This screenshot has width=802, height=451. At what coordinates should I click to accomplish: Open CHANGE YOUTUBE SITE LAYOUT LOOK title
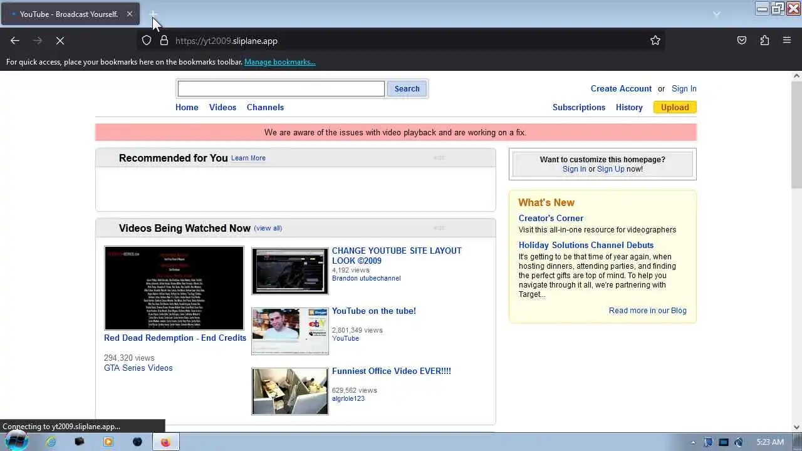coord(397,256)
